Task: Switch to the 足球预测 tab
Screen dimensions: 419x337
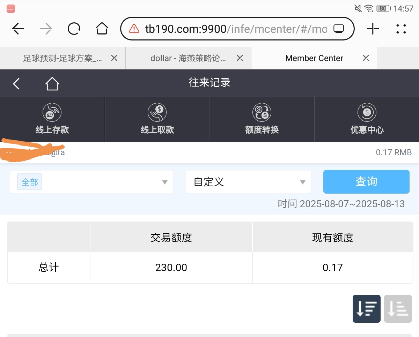Action: (62, 58)
